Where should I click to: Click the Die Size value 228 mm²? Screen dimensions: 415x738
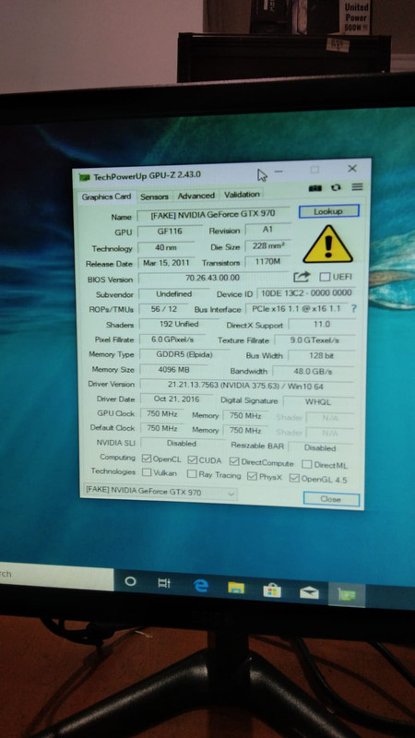268,245
